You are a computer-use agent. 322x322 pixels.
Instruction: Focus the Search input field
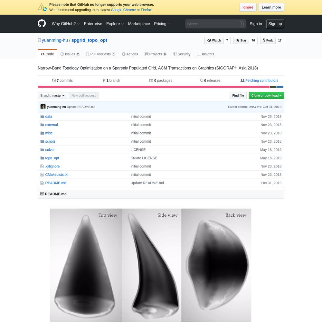[215, 24]
